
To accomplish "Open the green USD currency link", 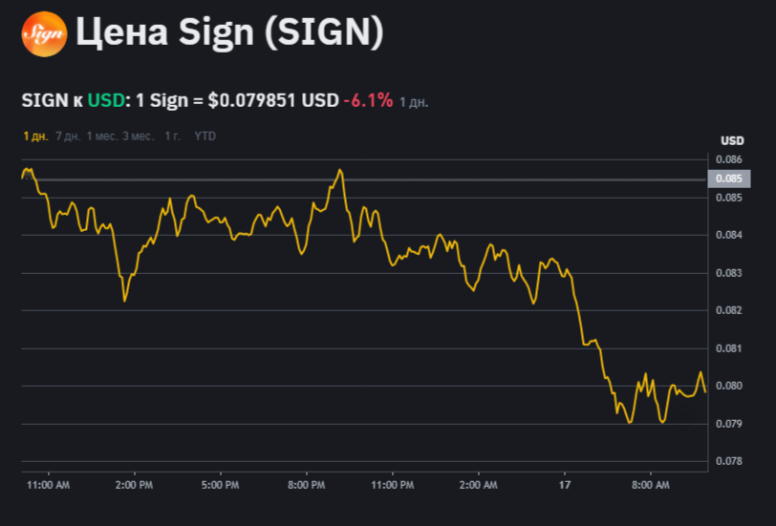I will [105, 100].
